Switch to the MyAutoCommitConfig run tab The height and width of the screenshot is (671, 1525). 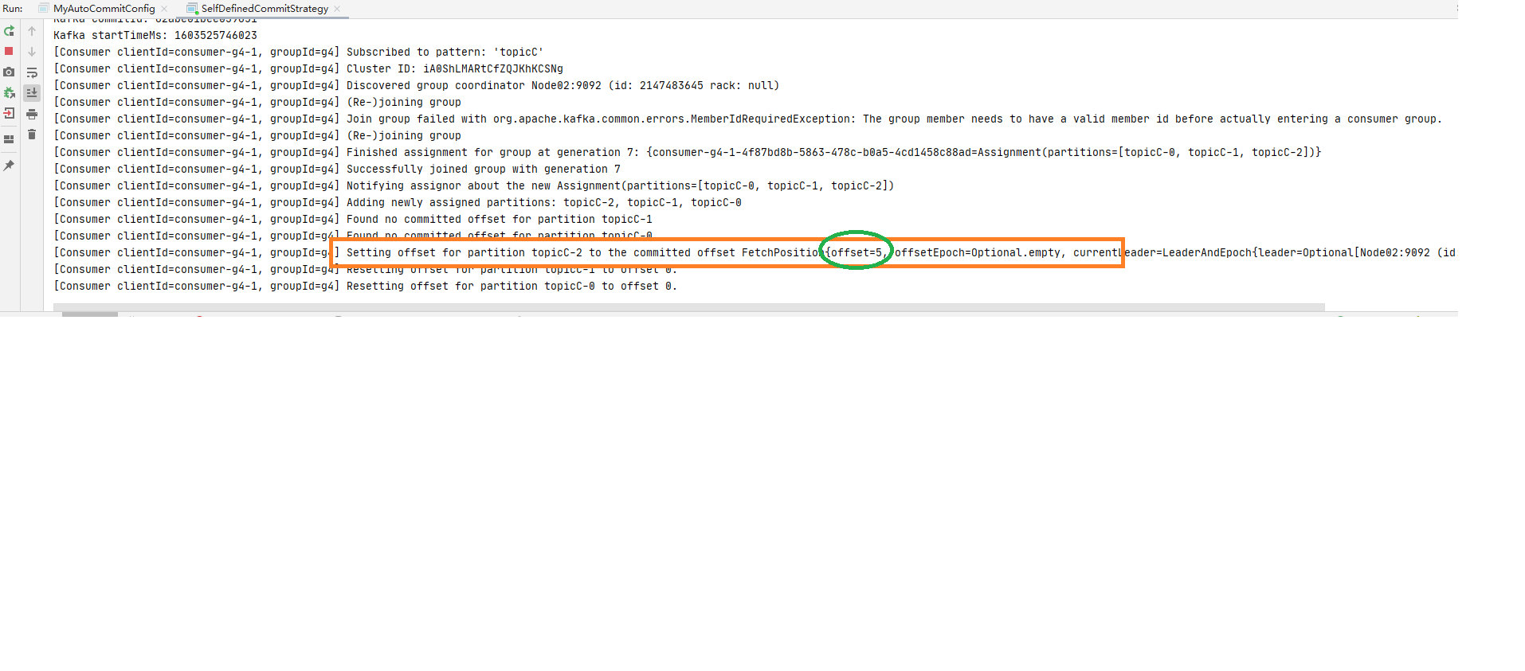(x=104, y=9)
